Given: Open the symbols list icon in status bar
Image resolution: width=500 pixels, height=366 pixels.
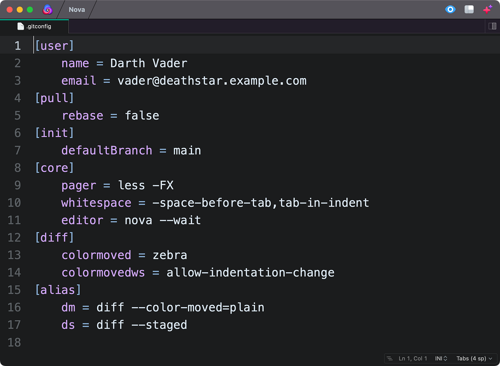Looking at the screenshot, I should coord(390,359).
